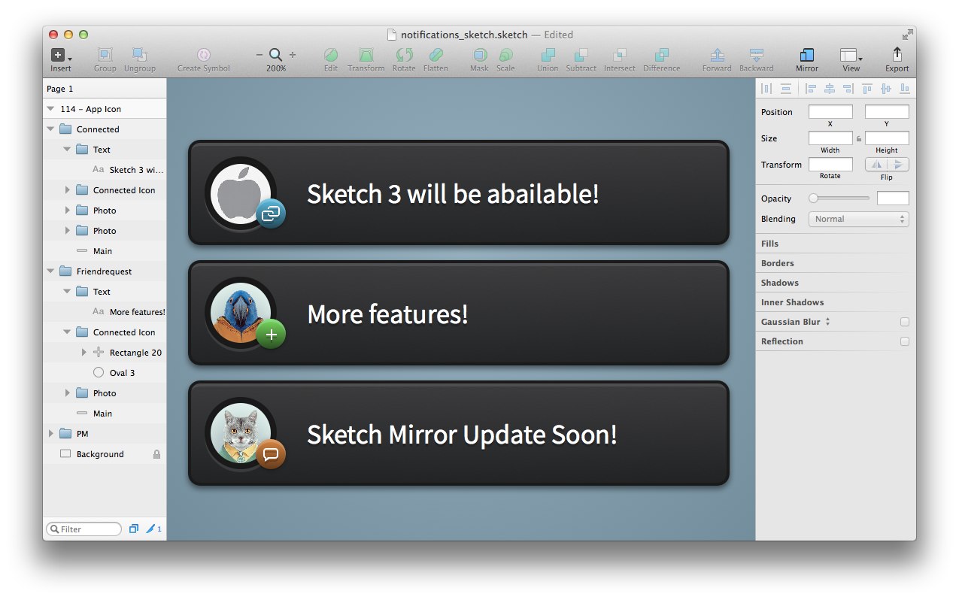The height and width of the screenshot is (600, 959).
Task: Select the Oval 3 layer
Action: (x=105, y=373)
